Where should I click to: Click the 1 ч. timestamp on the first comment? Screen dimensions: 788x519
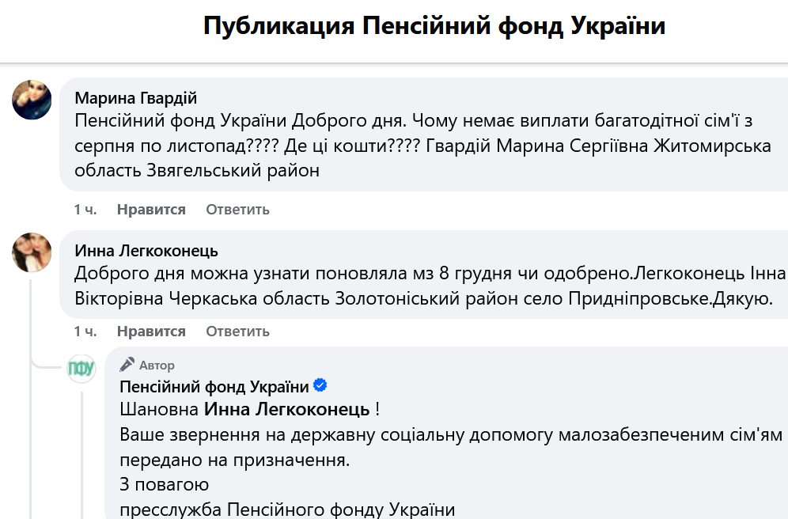tap(85, 210)
